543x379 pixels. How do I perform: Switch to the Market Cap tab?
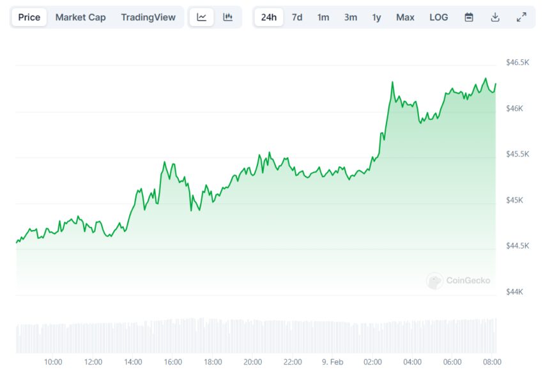[x=80, y=17]
